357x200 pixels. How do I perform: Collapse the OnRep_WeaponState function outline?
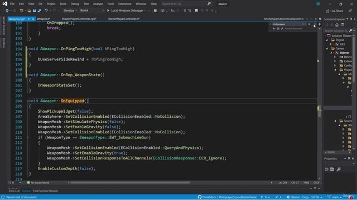coord(28,75)
